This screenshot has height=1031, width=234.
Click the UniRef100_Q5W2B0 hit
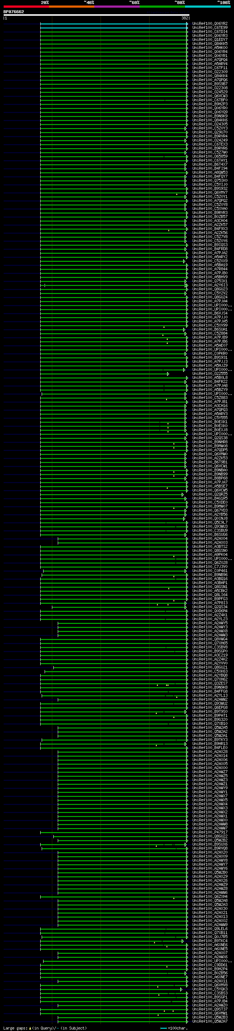click(x=210, y=873)
